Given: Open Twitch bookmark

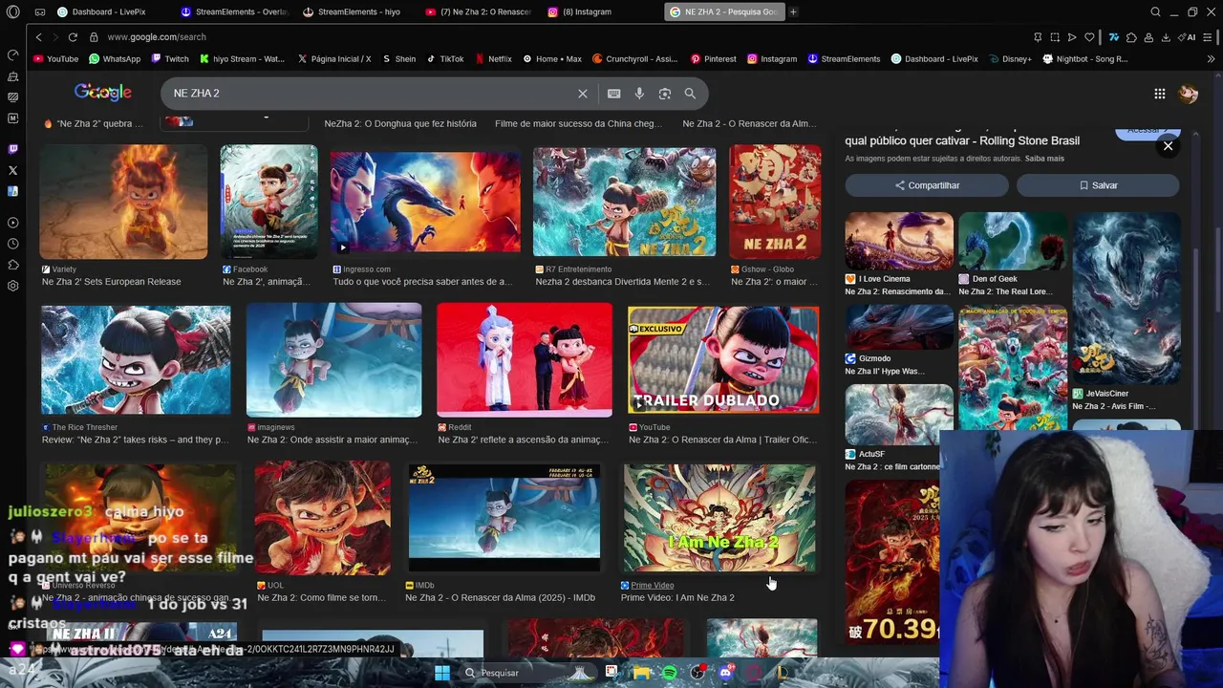Looking at the screenshot, I should pos(169,58).
